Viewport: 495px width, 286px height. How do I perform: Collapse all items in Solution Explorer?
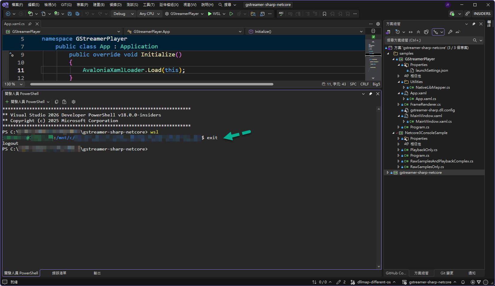[418, 32]
